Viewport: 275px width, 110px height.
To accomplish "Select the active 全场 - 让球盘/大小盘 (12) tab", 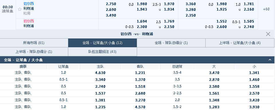I will coord(102,43).
